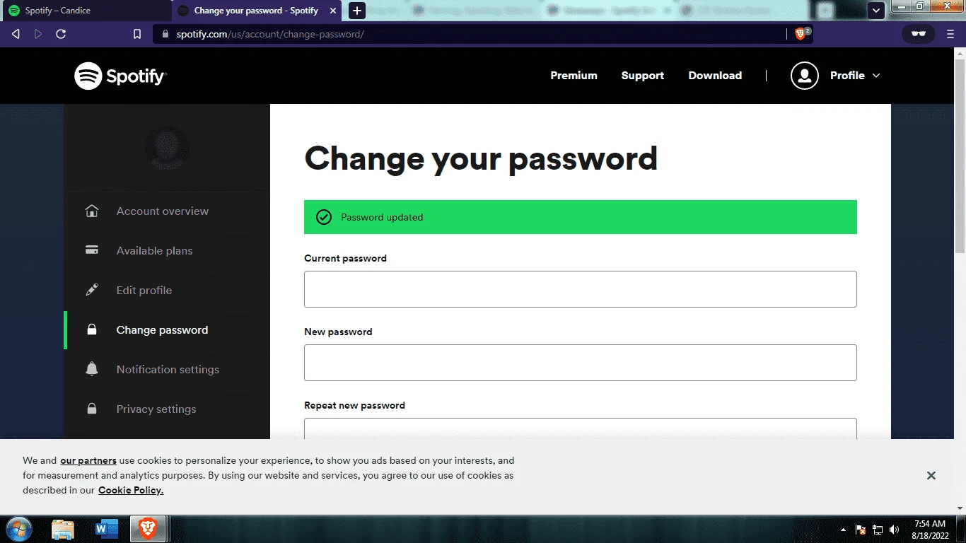Open Notification settings in sidebar
Screen dimensions: 966x543
tap(168, 369)
